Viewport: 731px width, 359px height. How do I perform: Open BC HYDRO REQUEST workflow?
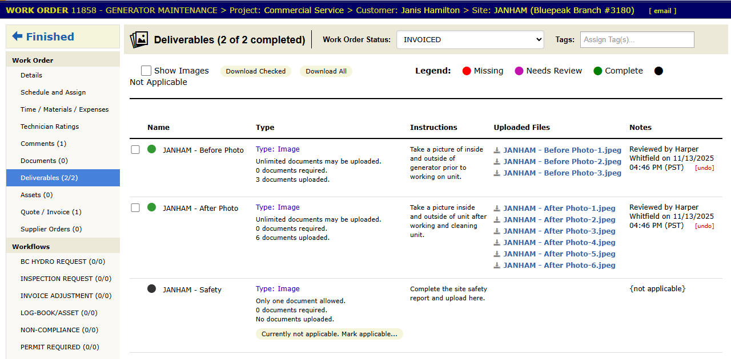pos(63,262)
